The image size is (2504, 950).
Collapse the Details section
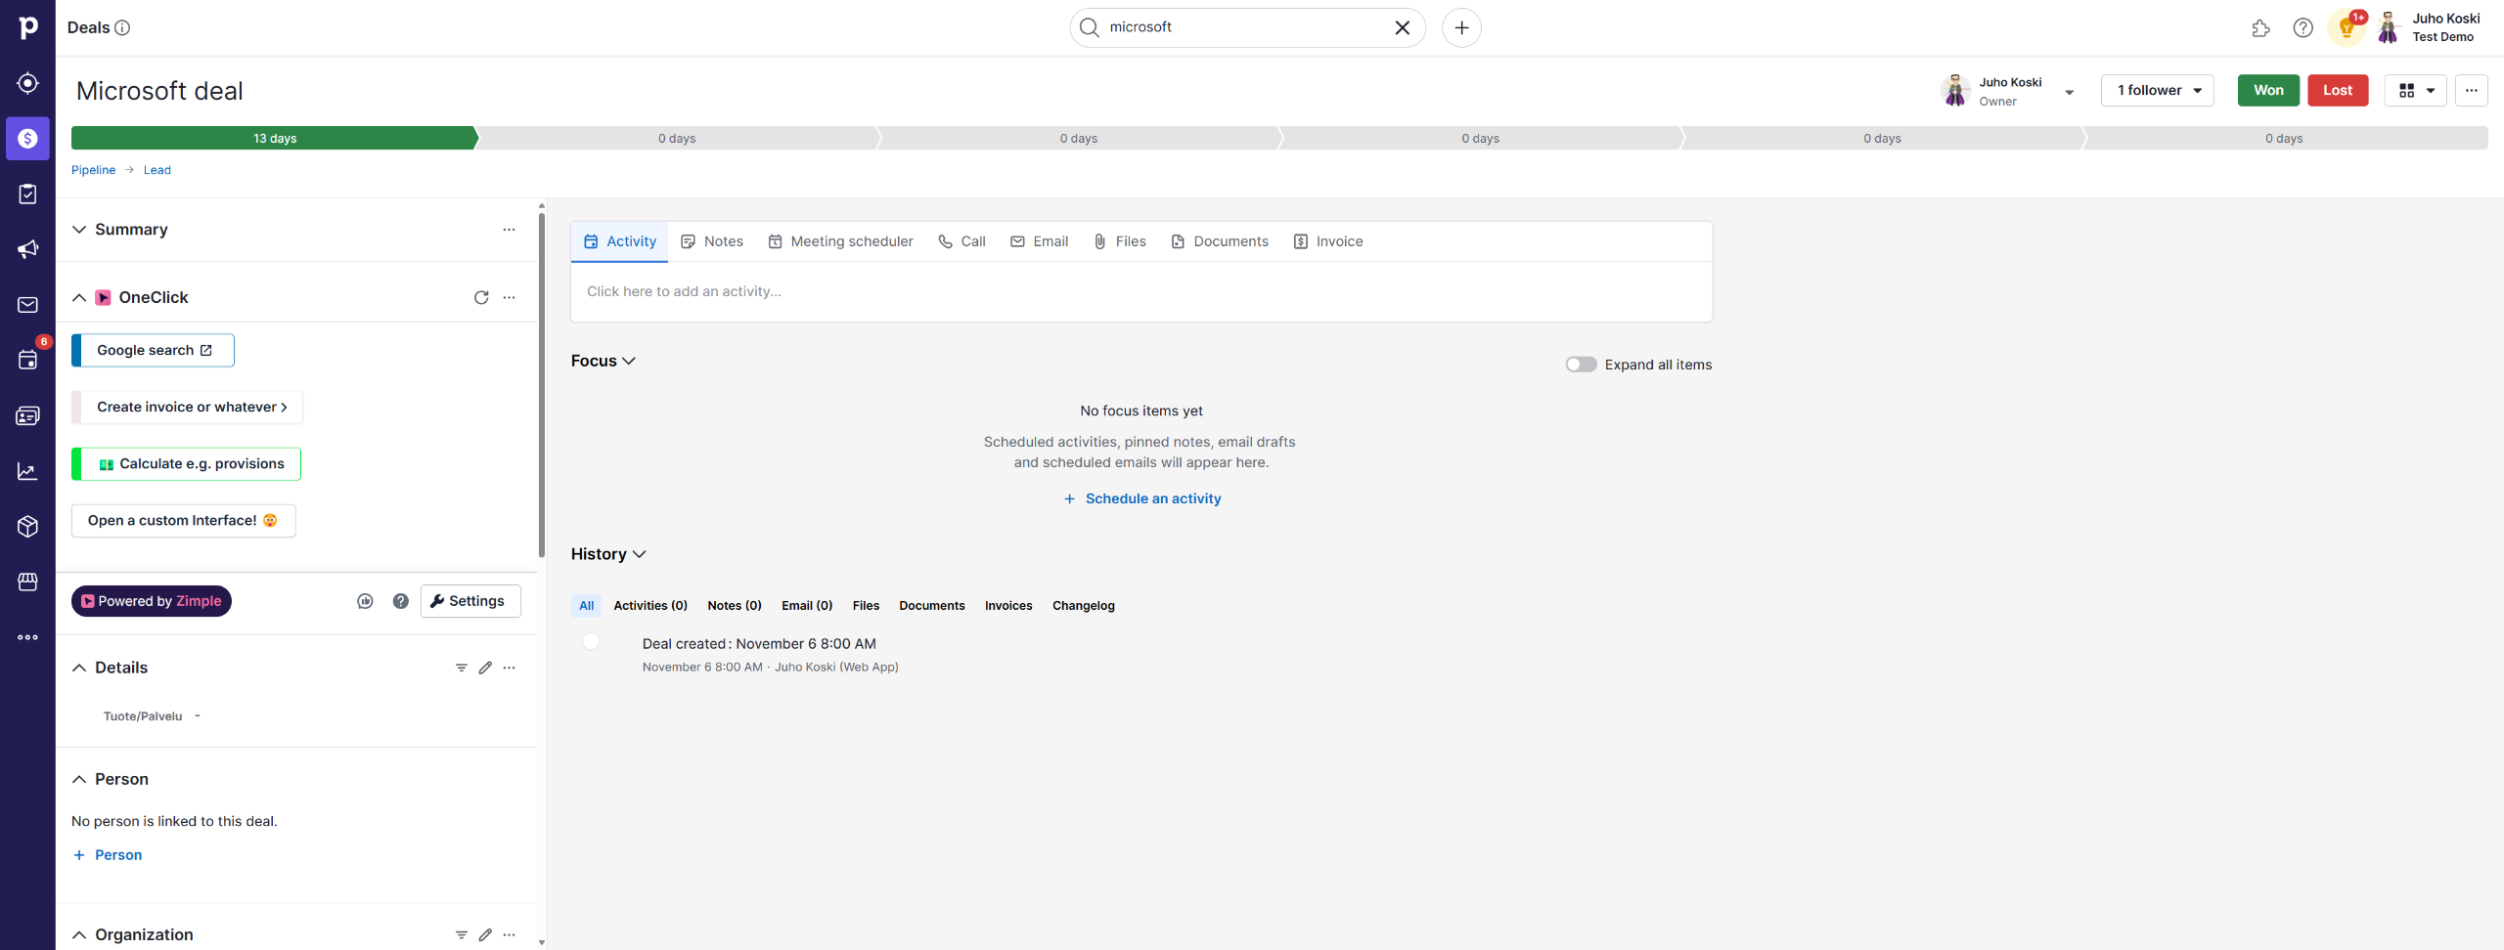coord(79,668)
